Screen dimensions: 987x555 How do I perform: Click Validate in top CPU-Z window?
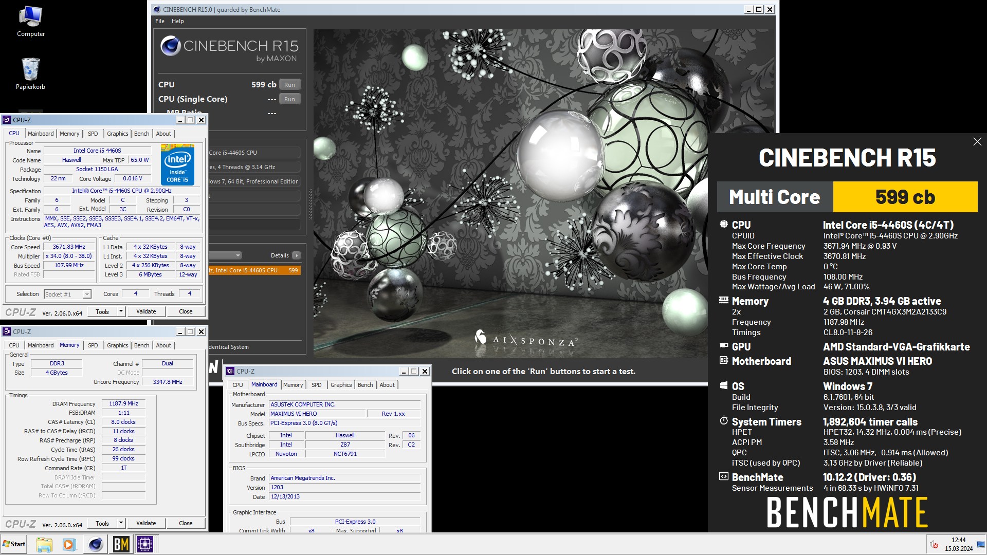tap(146, 311)
